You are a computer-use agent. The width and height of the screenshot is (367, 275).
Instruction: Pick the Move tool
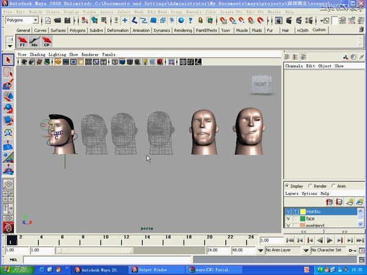pyautogui.click(x=8, y=96)
